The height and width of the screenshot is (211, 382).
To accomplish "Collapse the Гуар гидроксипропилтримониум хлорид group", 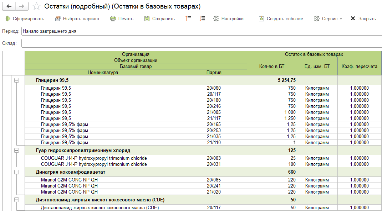I will tap(16, 150).
